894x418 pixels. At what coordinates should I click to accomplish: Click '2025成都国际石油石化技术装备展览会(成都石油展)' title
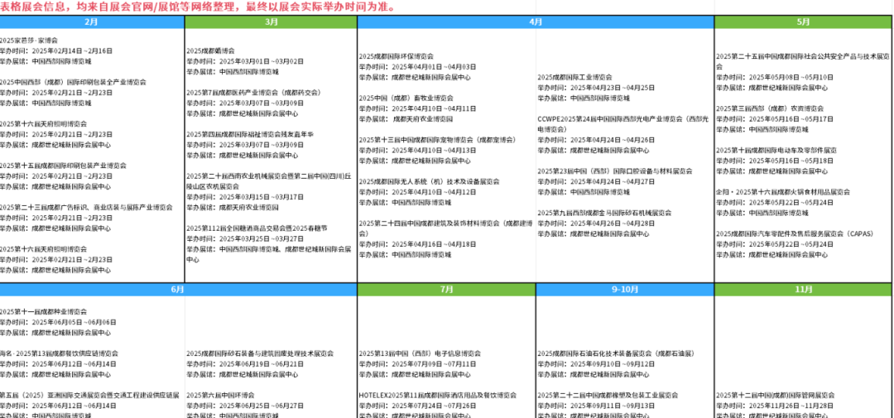pyautogui.click(x=617, y=353)
